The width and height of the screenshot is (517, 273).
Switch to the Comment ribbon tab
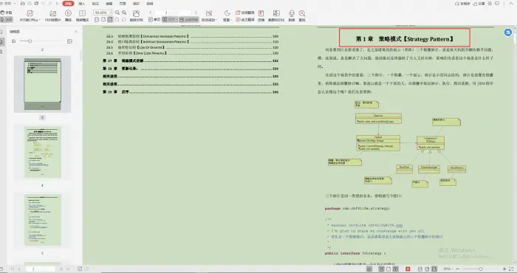tap(95, 4)
